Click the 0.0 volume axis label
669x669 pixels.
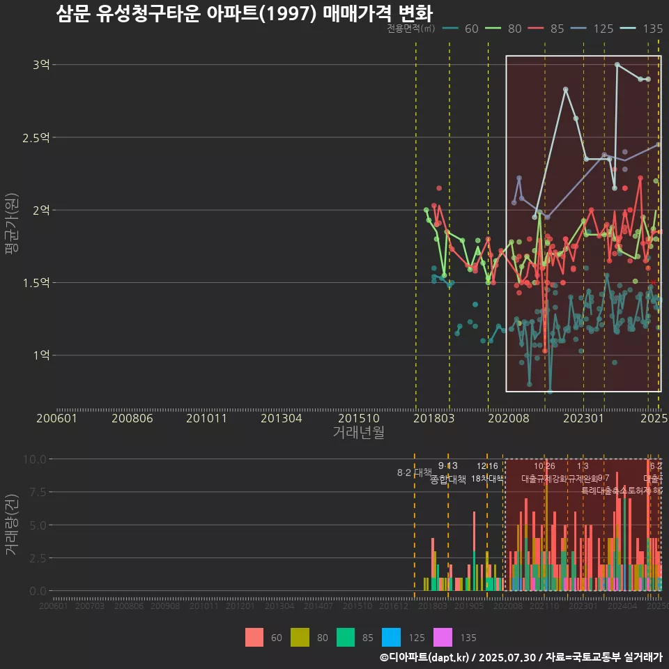coord(38,591)
